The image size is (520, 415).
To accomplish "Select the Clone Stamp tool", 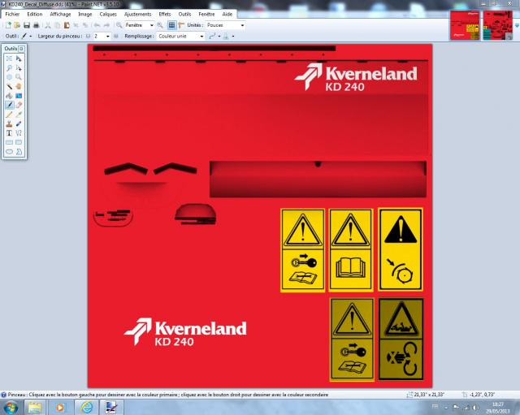I will pos(9,123).
